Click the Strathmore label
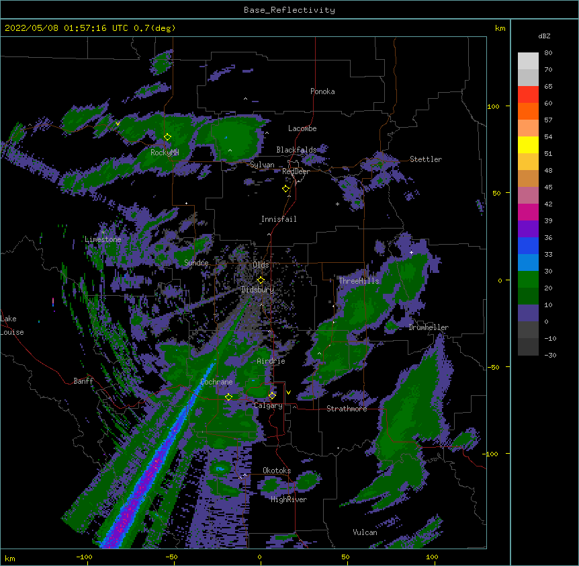The width and height of the screenshot is (579, 566). click(x=347, y=409)
